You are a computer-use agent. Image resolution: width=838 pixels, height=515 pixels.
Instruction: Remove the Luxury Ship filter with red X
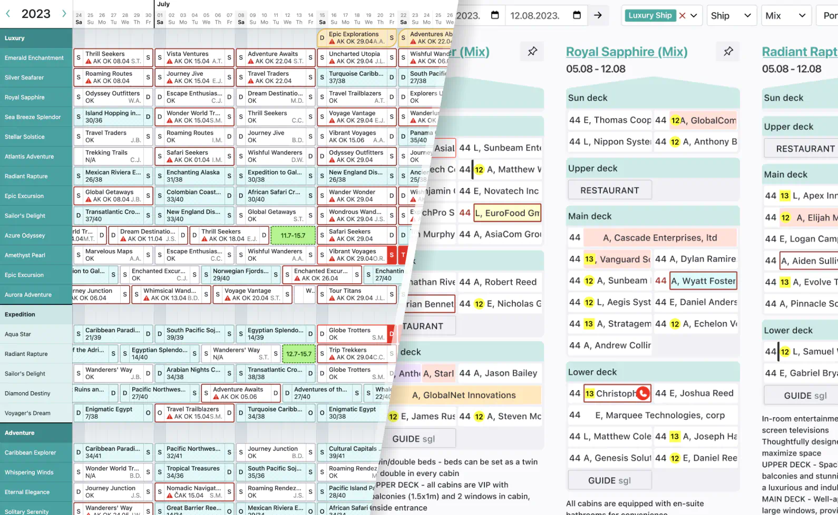[683, 16]
